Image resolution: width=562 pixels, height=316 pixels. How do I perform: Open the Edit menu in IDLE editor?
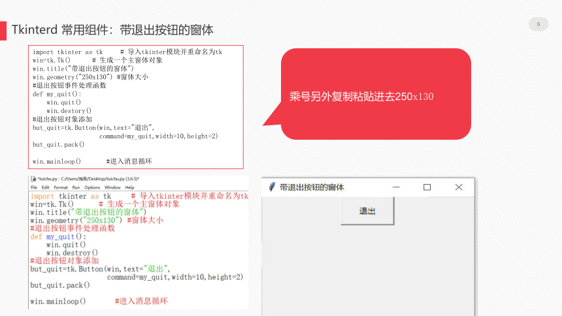pos(46,187)
